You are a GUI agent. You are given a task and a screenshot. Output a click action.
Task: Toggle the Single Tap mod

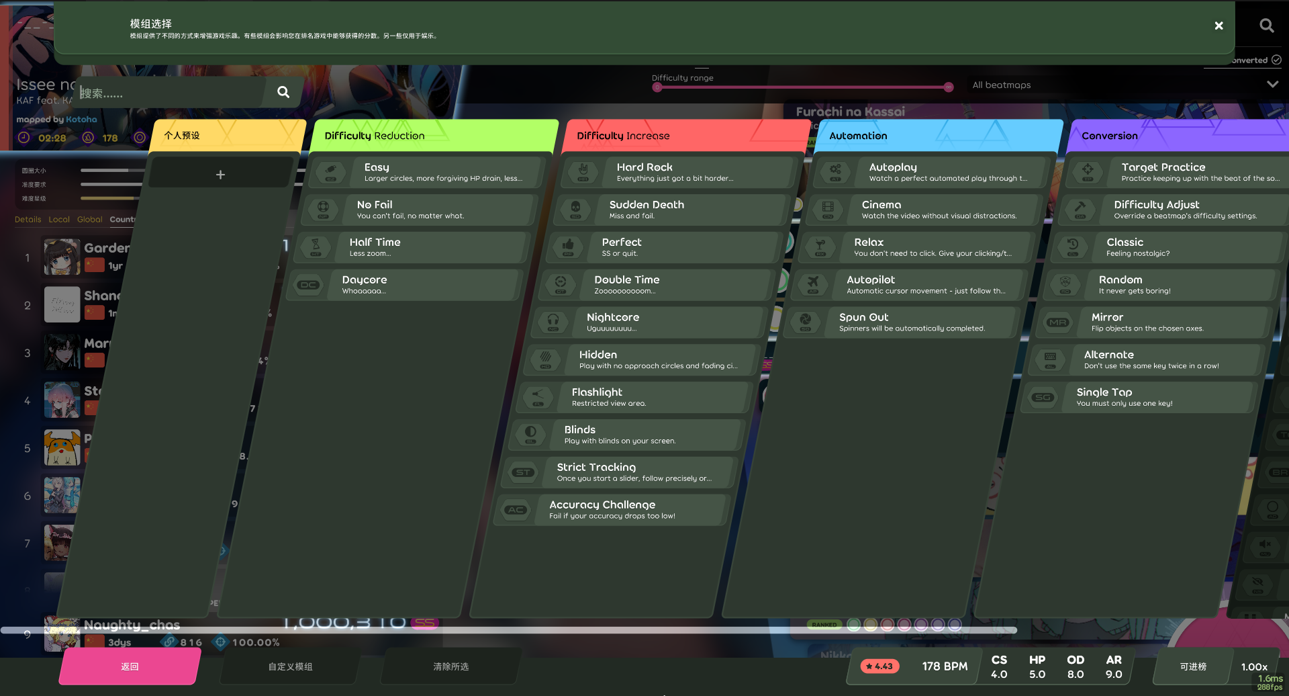tap(1138, 398)
